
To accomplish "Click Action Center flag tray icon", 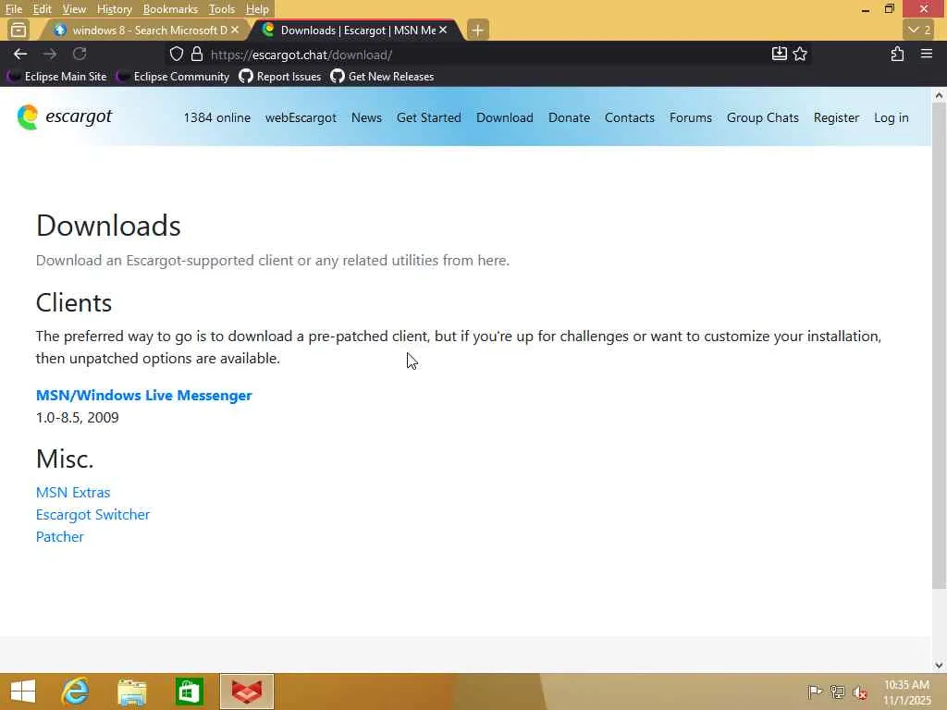I will tap(815, 692).
